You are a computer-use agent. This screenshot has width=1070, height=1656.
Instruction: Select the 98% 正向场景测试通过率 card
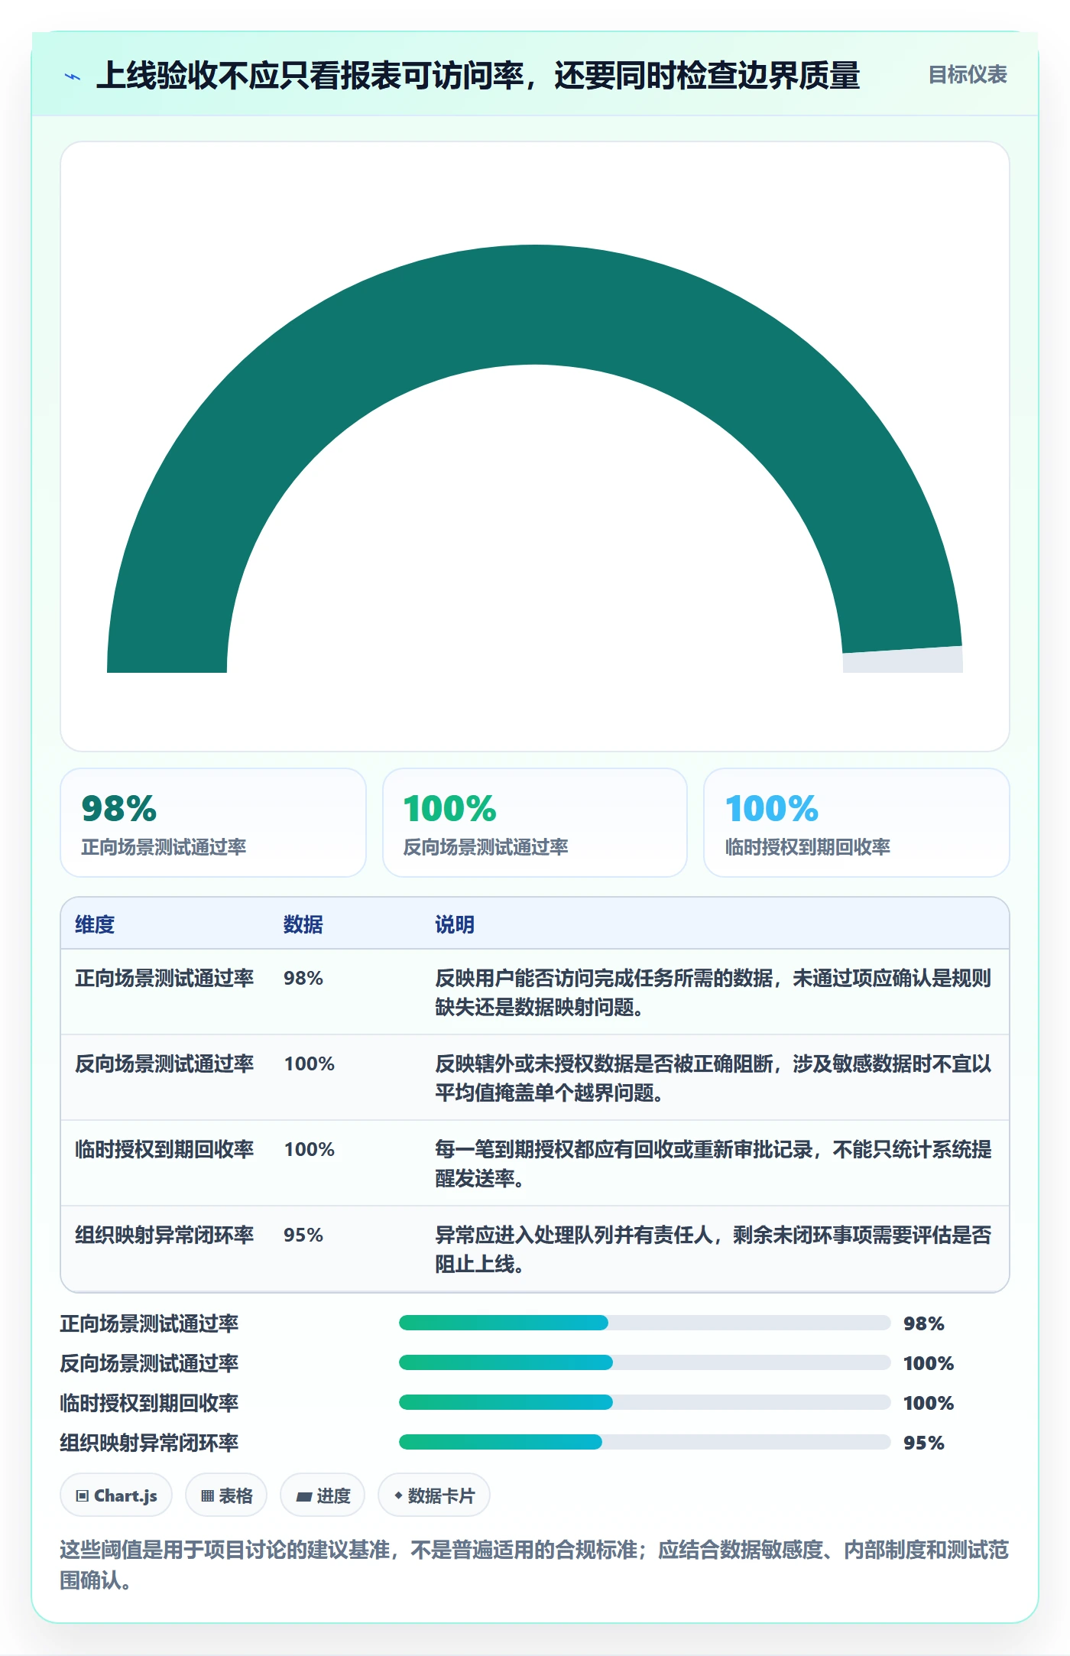click(x=213, y=823)
